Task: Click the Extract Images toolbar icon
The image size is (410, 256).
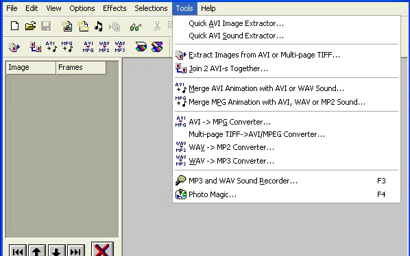Action: click(14, 47)
